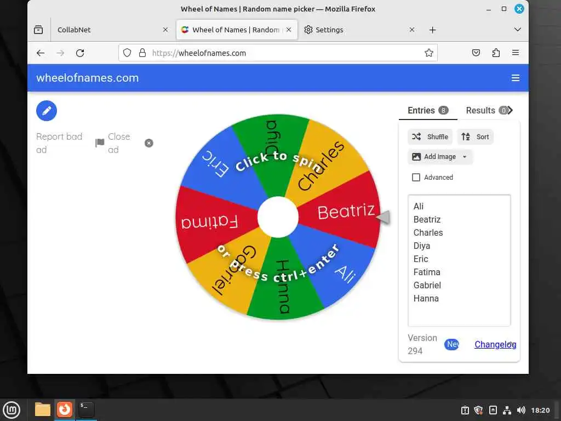Close the Wheel of Names tab
The height and width of the screenshot is (421, 561).
click(289, 30)
